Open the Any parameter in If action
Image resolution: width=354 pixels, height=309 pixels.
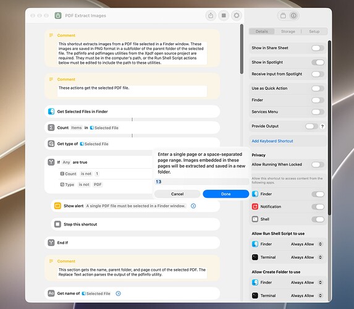click(x=66, y=162)
